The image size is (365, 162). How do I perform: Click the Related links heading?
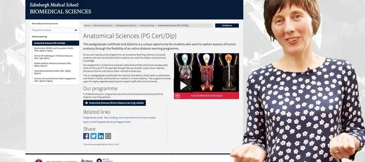97,112
